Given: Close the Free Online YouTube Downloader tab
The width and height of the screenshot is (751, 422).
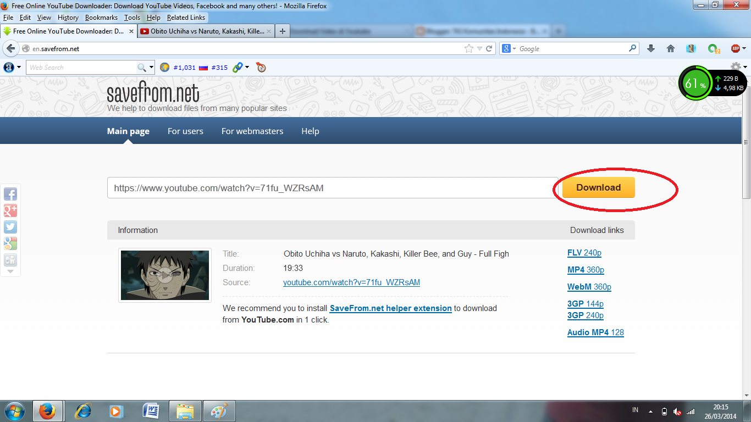Looking at the screenshot, I should (x=131, y=31).
